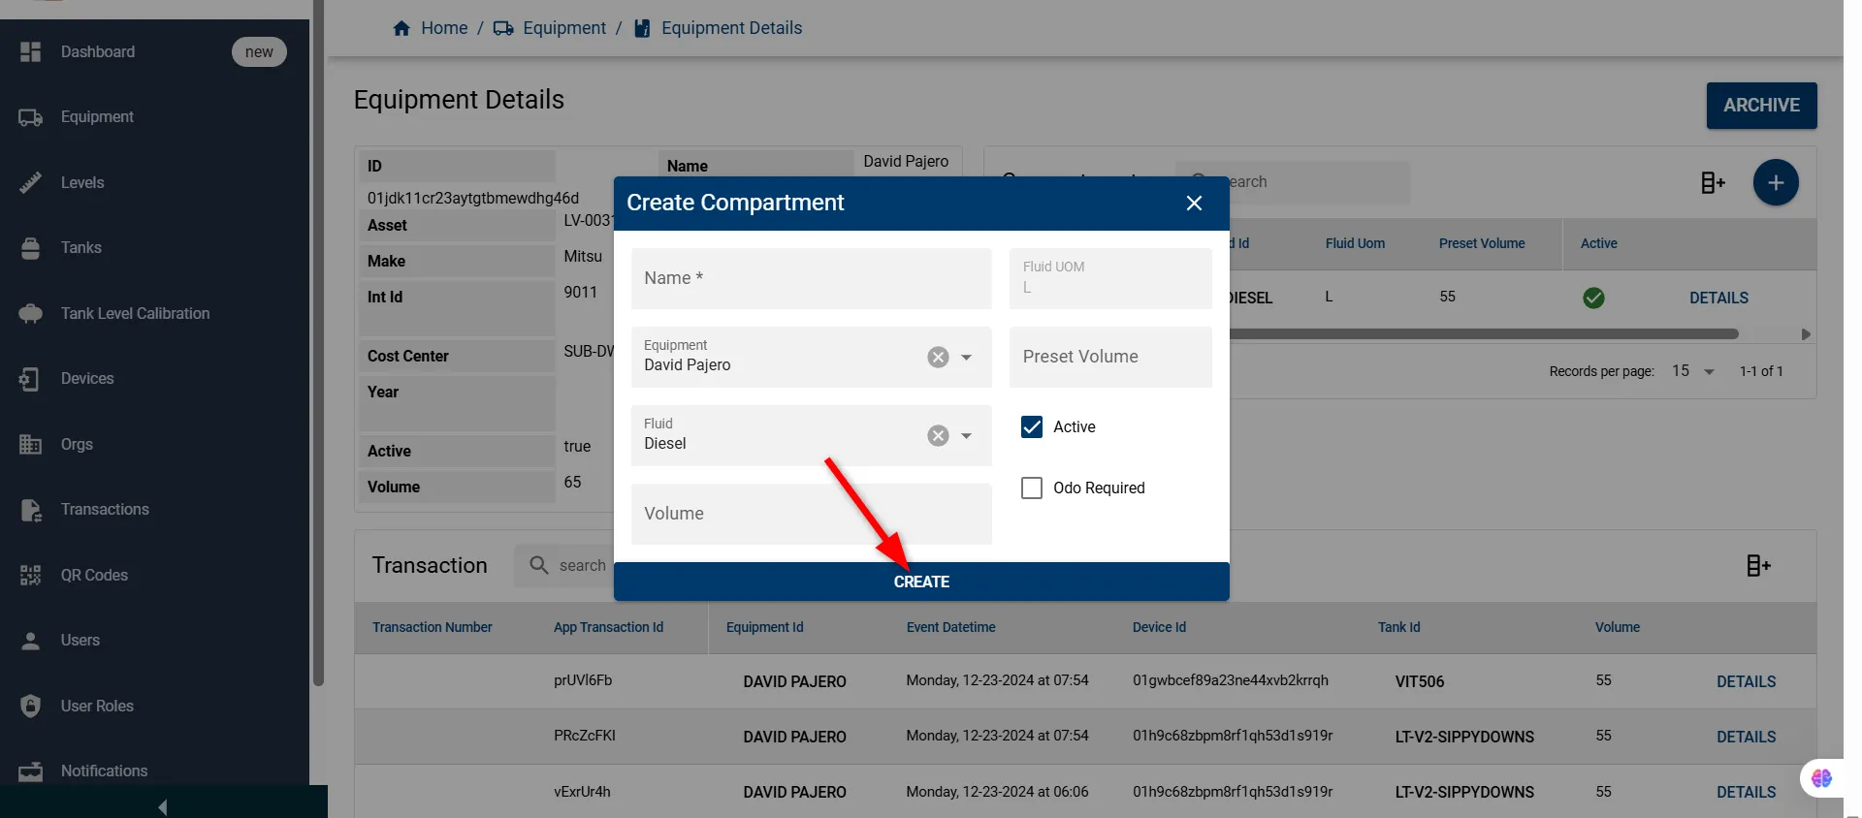Screen dimensions: 1862x818
Task: Click the Home breadcrumb link
Action: (444, 28)
